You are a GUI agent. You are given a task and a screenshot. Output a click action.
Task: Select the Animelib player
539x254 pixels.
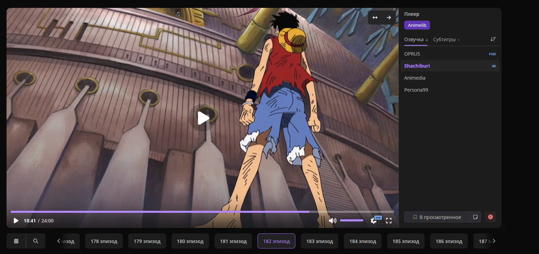(417, 25)
